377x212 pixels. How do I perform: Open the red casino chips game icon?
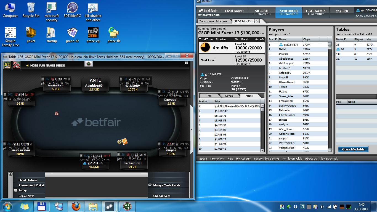click(x=16, y=65)
